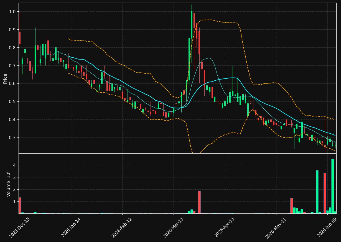The height and width of the screenshot is (242, 341).
Task: Select the first red candle on 2025-Dec-15
Action: pyautogui.click(x=20, y=38)
